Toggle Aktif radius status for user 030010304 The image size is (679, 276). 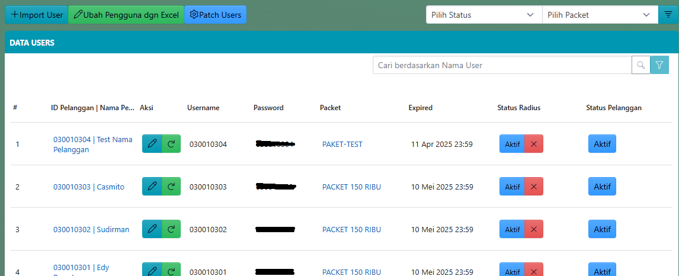[512, 144]
